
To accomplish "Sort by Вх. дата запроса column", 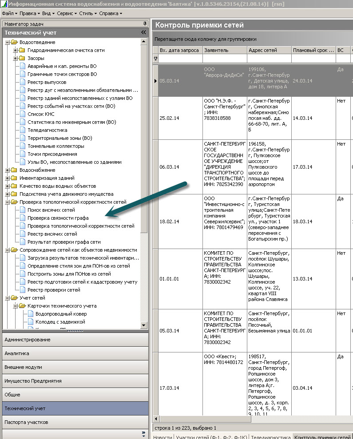I will tap(180, 50).
